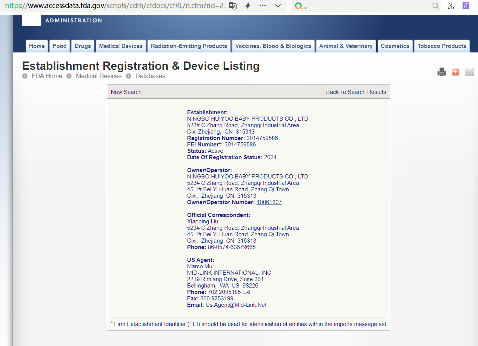The image size is (478, 346).
Task: Click the magnifier search icon
Action: coord(435,6)
